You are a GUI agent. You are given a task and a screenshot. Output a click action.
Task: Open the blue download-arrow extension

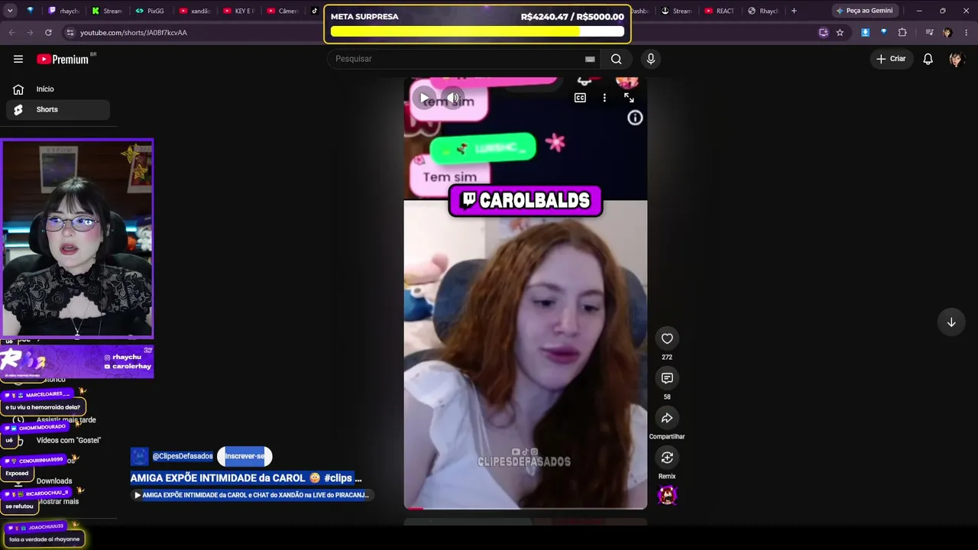tap(865, 33)
